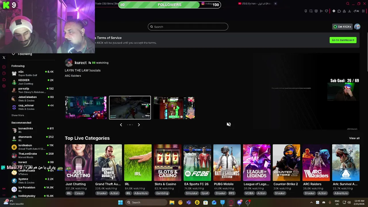Start snapshot selection tool in browser toolbar
The height and width of the screenshot is (207, 368).
[x=311, y=11]
